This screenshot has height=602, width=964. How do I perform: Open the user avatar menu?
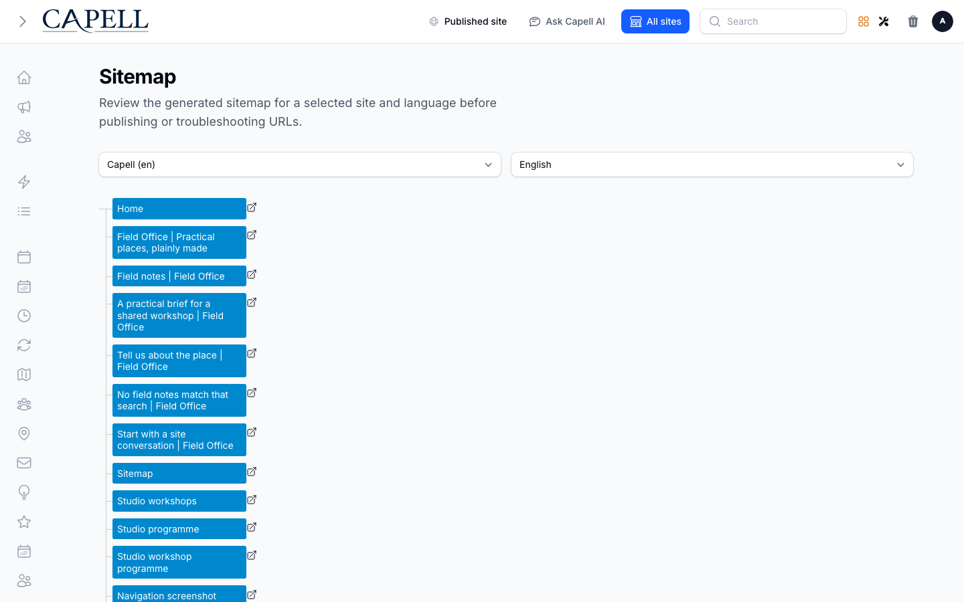943,21
